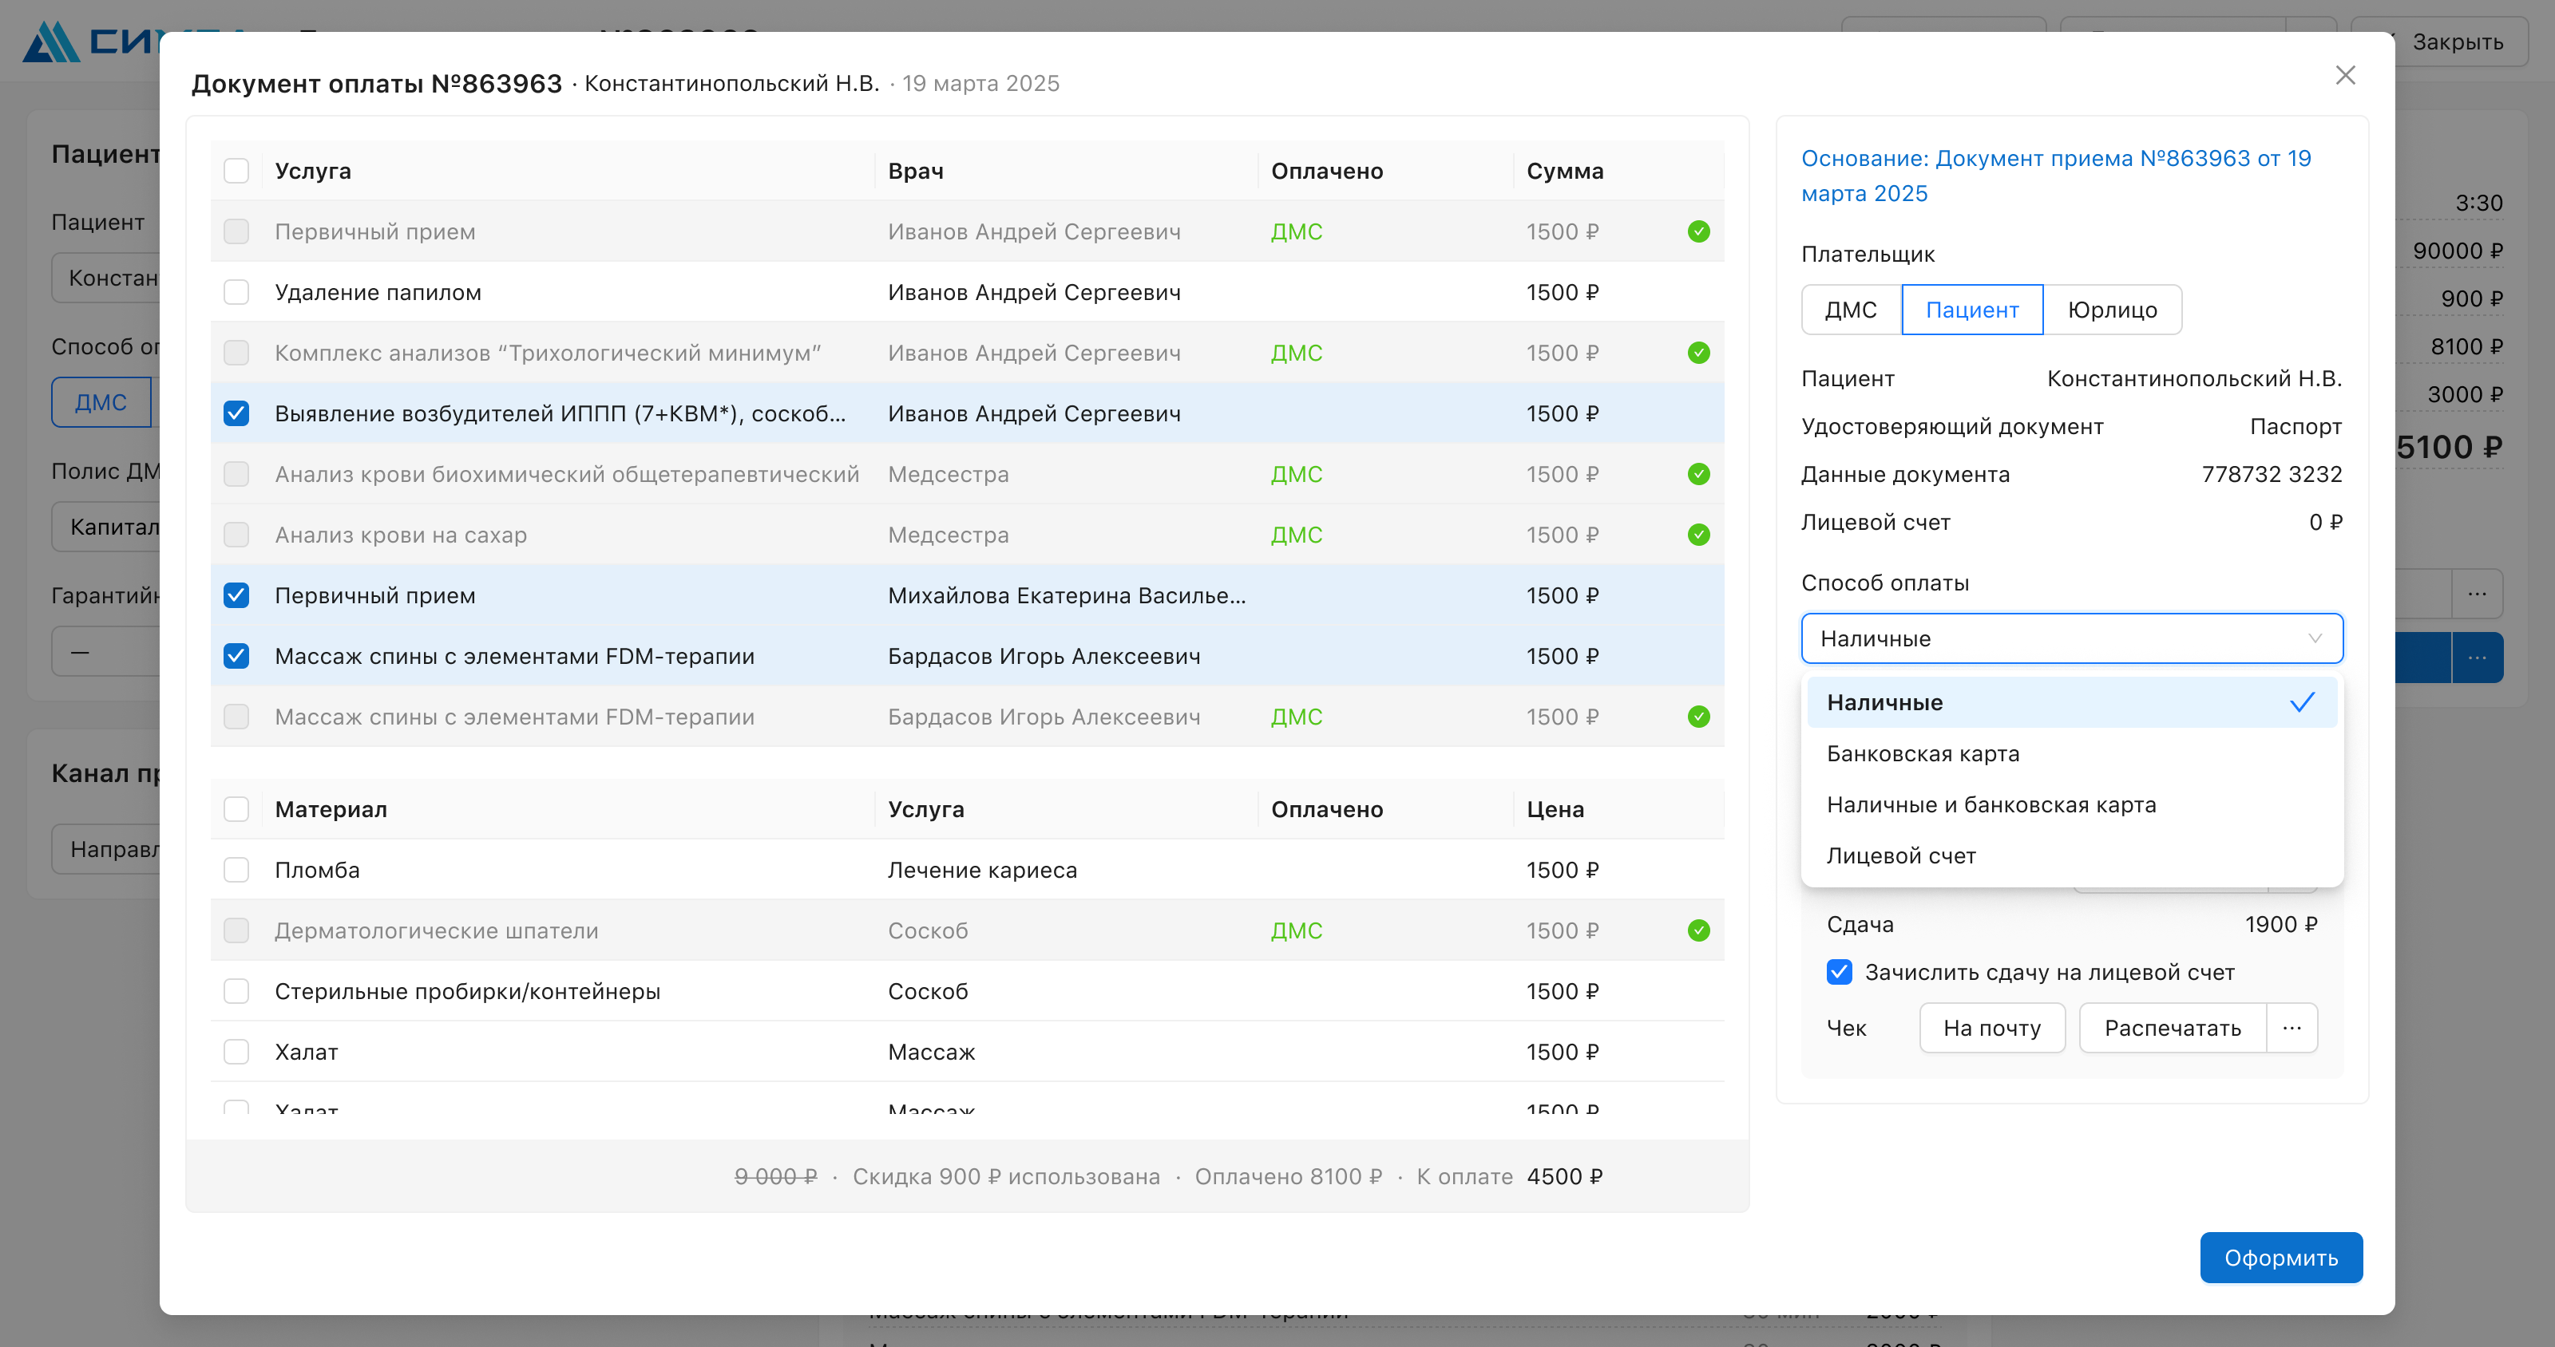Click ДМС paid label on Анализ крови на сахар row

point(1297,535)
